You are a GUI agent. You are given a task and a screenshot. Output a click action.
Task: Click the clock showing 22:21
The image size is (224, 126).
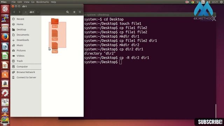pos(215,2)
